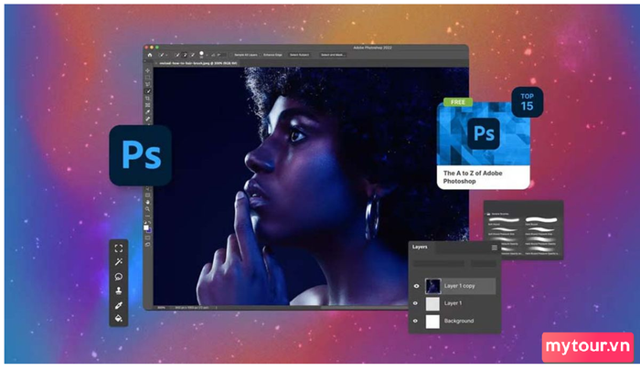This screenshot has height=370, width=640.
Task: Click the foreground color swatch in toolbar
Action: (x=146, y=227)
